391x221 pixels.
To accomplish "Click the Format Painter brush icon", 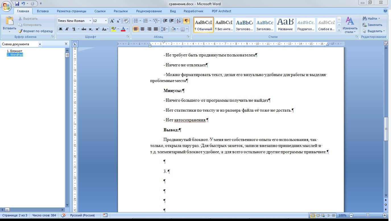I will click(20, 31).
